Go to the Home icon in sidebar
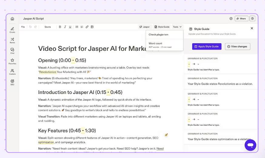This screenshot has height=158, width=265. click(x=12, y=19)
